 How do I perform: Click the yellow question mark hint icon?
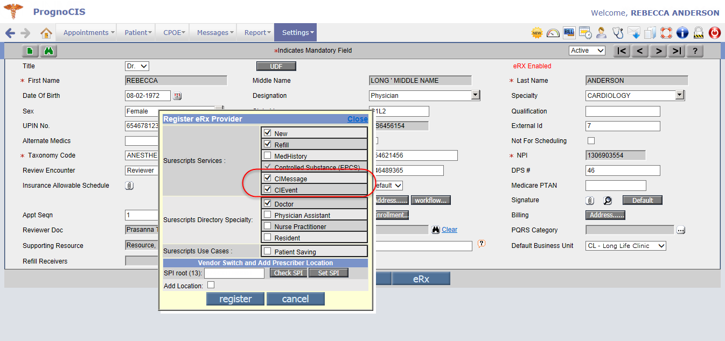[482, 243]
